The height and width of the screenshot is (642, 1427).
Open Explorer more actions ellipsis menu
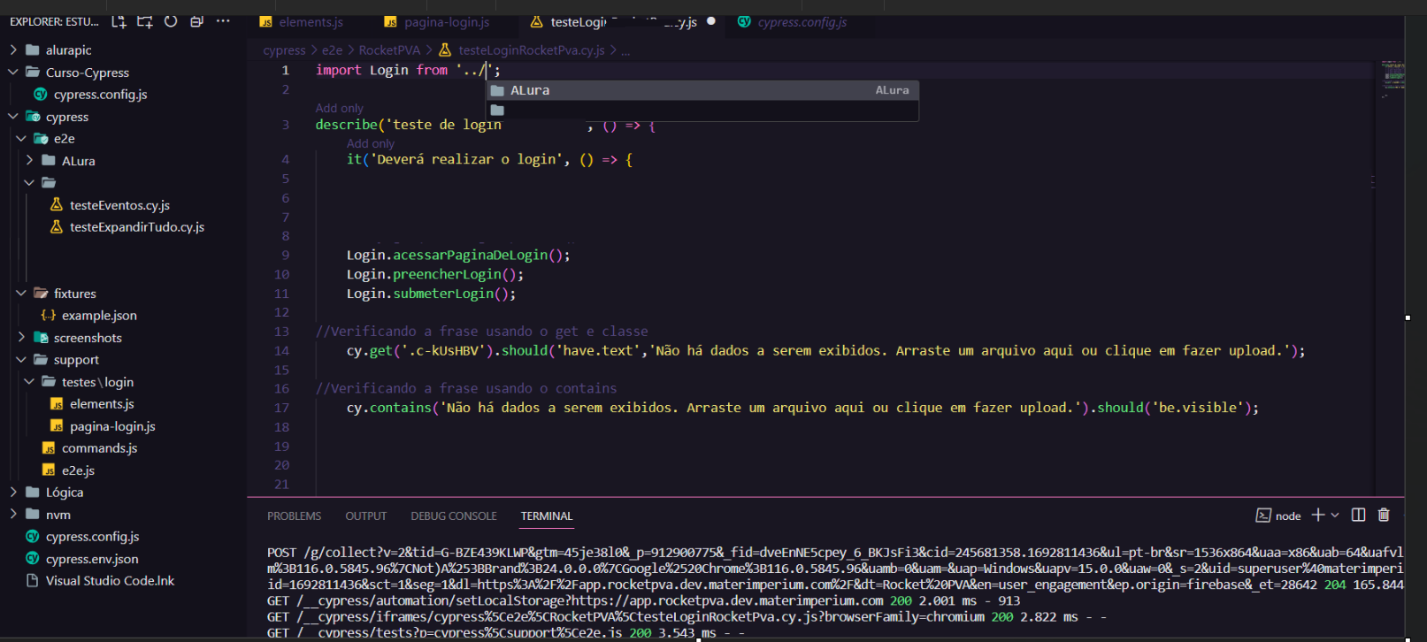[x=223, y=21]
